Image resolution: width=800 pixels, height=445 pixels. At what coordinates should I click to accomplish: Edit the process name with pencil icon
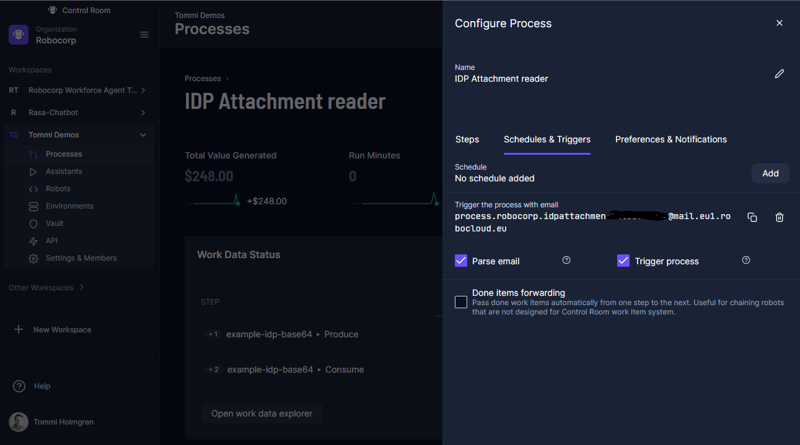click(x=780, y=74)
